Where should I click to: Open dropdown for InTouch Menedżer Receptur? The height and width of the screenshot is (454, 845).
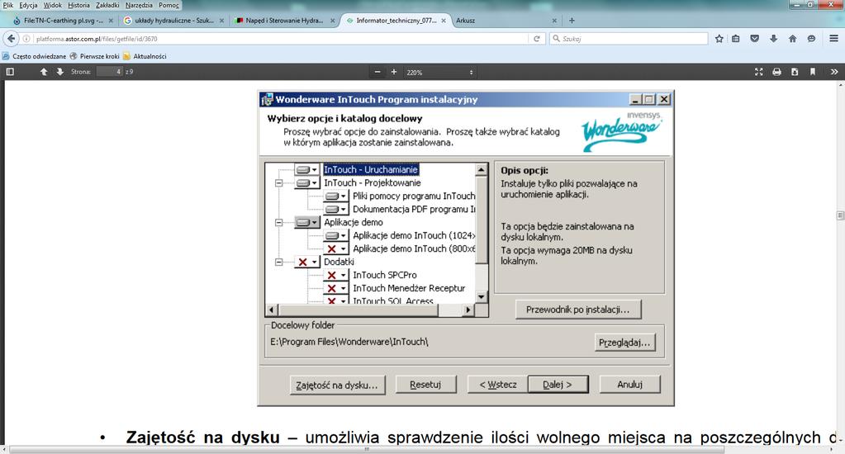pyautogui.click(x=336, y=288)
